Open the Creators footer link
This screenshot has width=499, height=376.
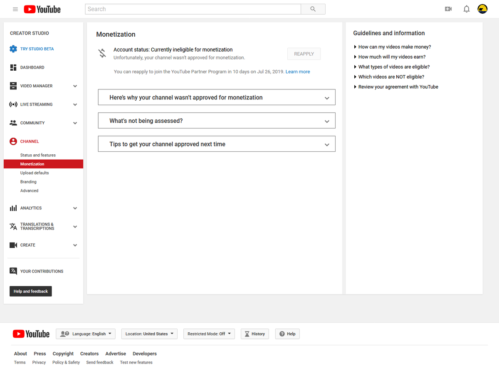tap(89, 354)
